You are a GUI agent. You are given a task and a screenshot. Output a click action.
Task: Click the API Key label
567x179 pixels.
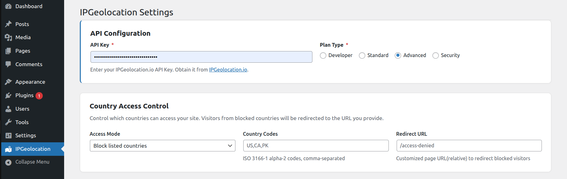[100, 45]
